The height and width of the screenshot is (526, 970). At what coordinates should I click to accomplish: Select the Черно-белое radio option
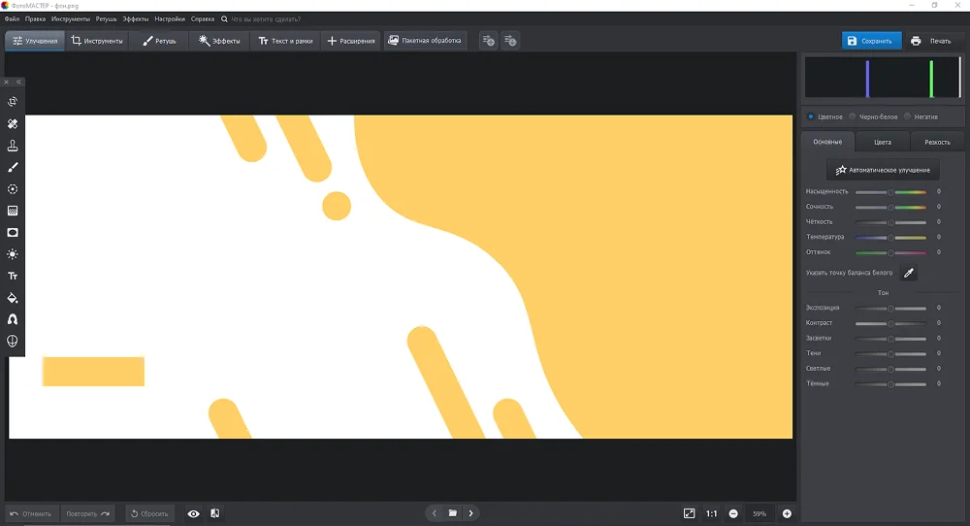(853, 116)
